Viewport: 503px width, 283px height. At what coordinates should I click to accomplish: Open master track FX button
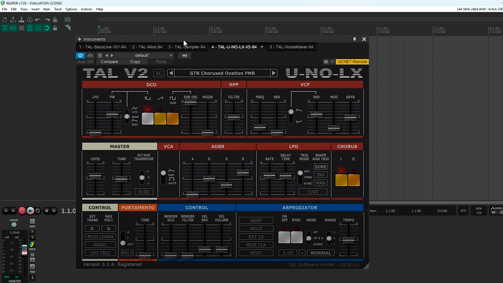(32, 255)
